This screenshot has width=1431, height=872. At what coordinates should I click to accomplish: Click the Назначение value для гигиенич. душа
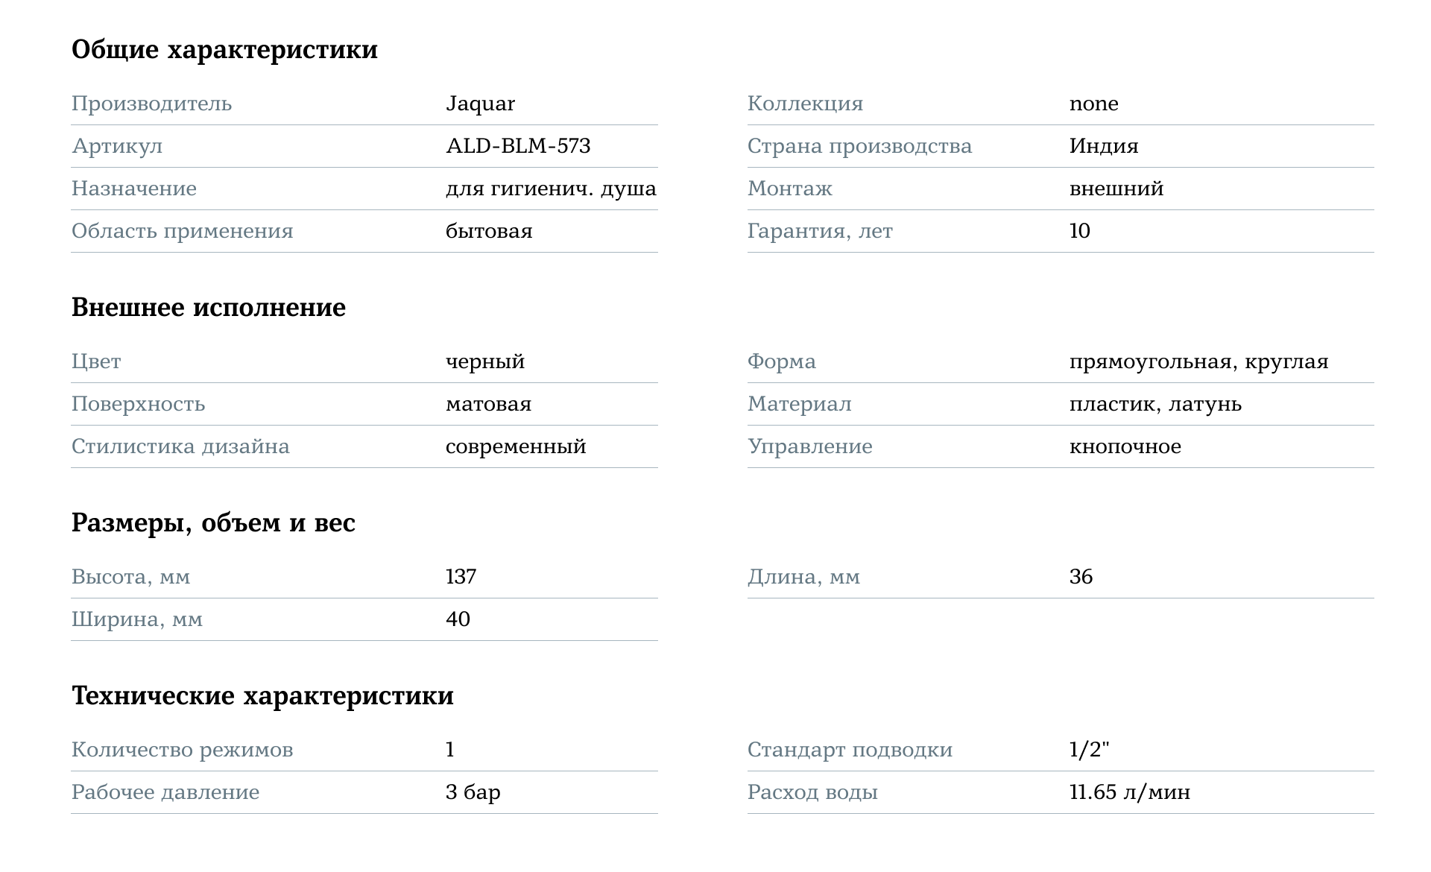pos(551,189)
